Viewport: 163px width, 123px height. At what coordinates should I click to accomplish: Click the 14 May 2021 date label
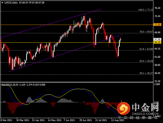[55, 120]
